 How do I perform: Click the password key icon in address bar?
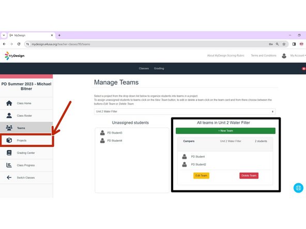[271, 44]
